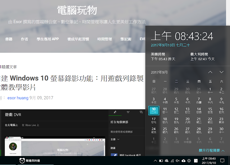
Task: Select September 23 秋分 in calendar
Action: pyautogui.click(x=221, y=121)
